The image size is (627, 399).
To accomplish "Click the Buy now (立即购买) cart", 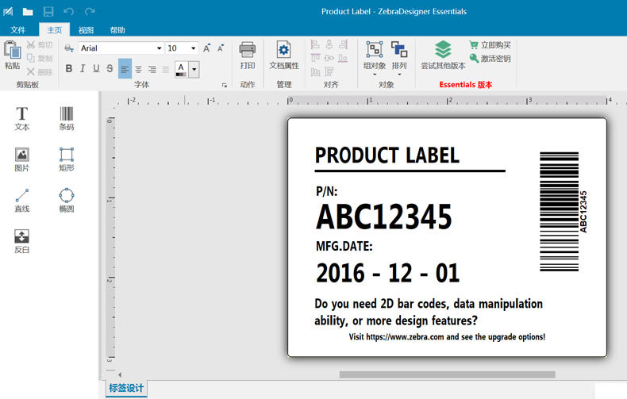I will coord(474,44).
